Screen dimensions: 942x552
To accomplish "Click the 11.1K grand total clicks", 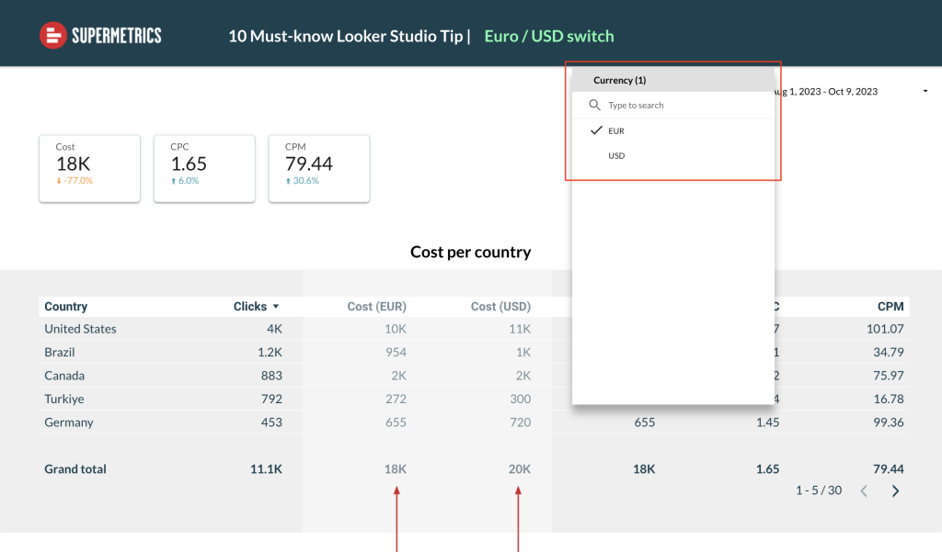I will tap(266, 469).
